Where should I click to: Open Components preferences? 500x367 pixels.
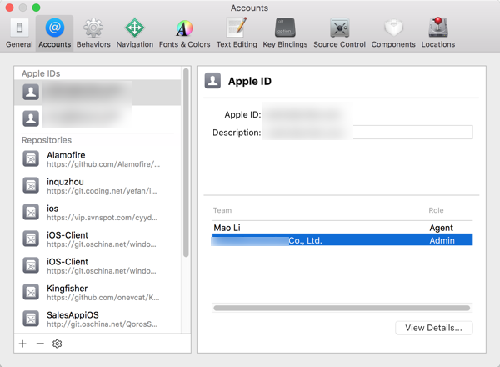pyautogui.click(x=393, y=33)
